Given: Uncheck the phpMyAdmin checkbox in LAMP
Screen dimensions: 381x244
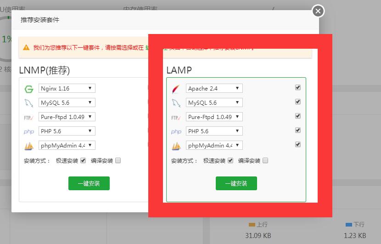Looking at the screenshot, I should [298, 144].
